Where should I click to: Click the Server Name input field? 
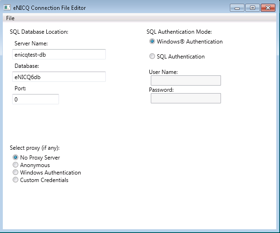(x=59, y=54)
